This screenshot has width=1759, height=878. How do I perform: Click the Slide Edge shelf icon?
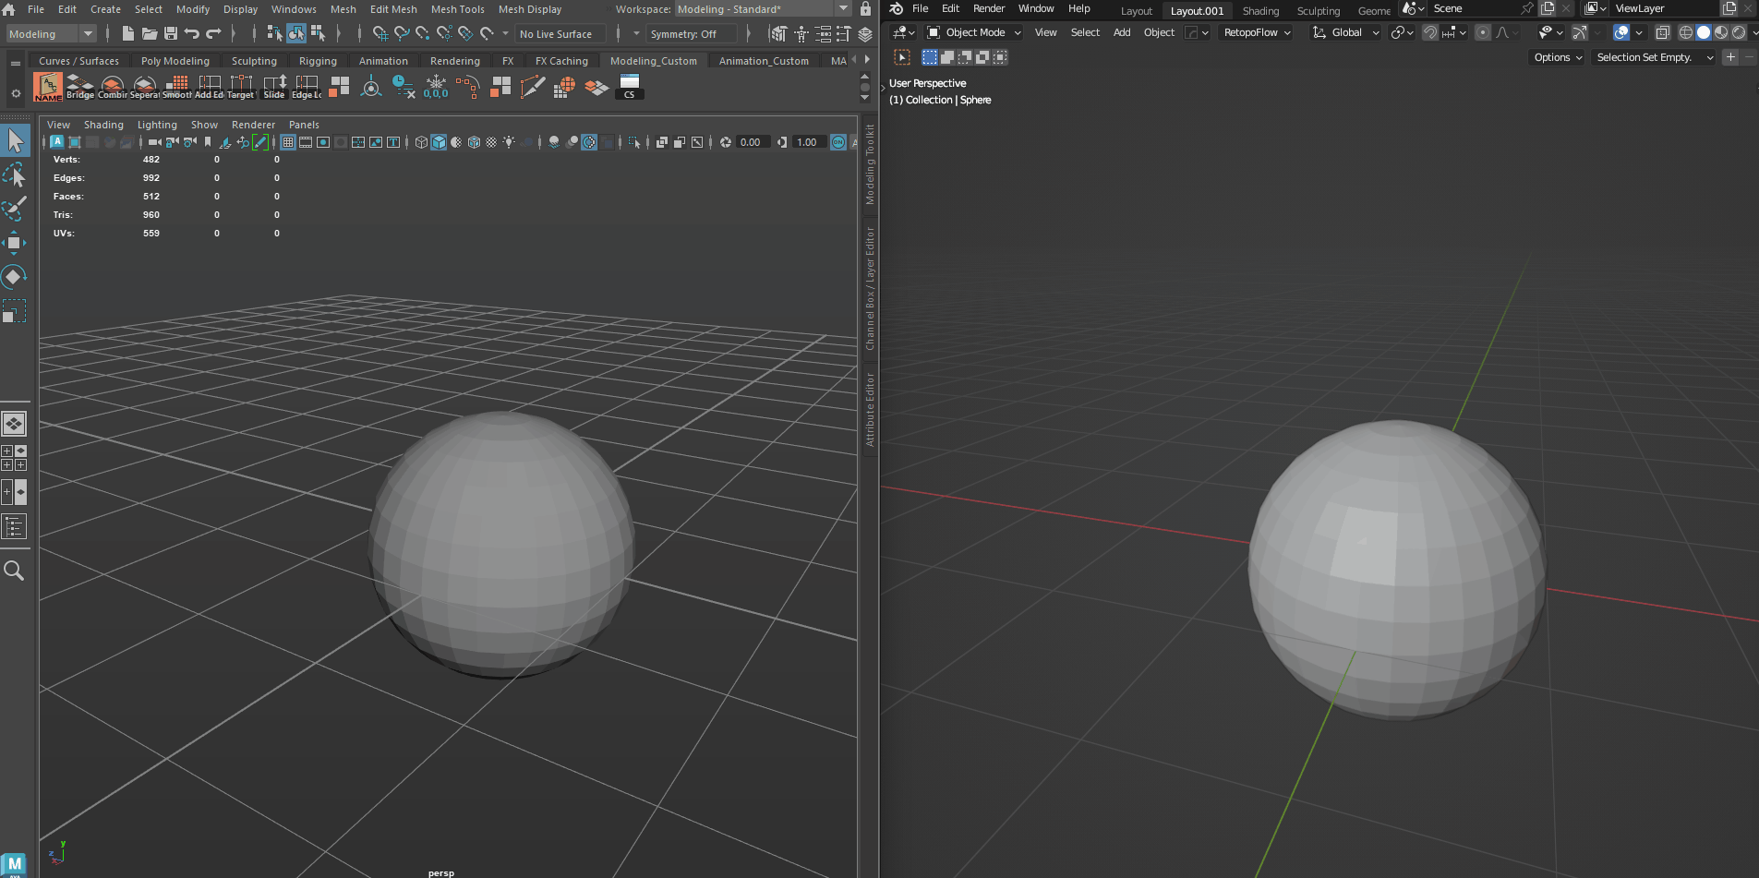[x=274, y=87]
